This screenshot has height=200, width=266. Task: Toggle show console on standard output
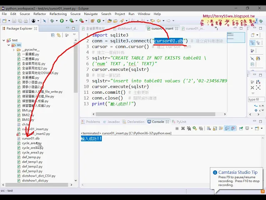(227, 128)
